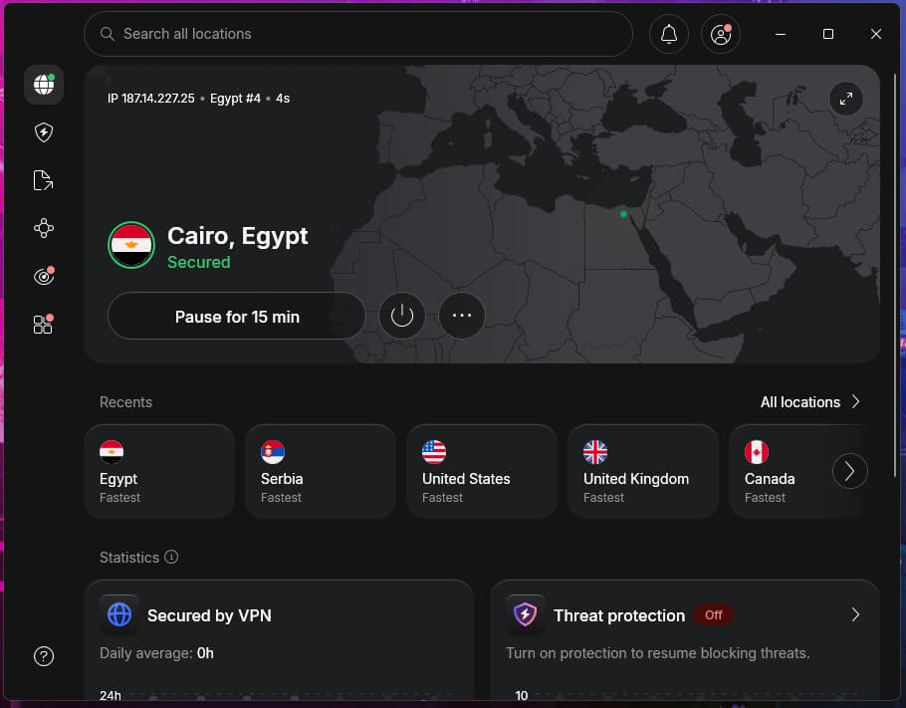Open the account profile icon
This screenshot has height=708, width=906.
721,34
